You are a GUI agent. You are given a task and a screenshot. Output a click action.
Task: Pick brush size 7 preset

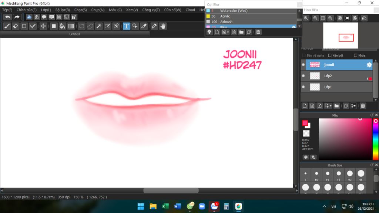(x=305, y=175)
